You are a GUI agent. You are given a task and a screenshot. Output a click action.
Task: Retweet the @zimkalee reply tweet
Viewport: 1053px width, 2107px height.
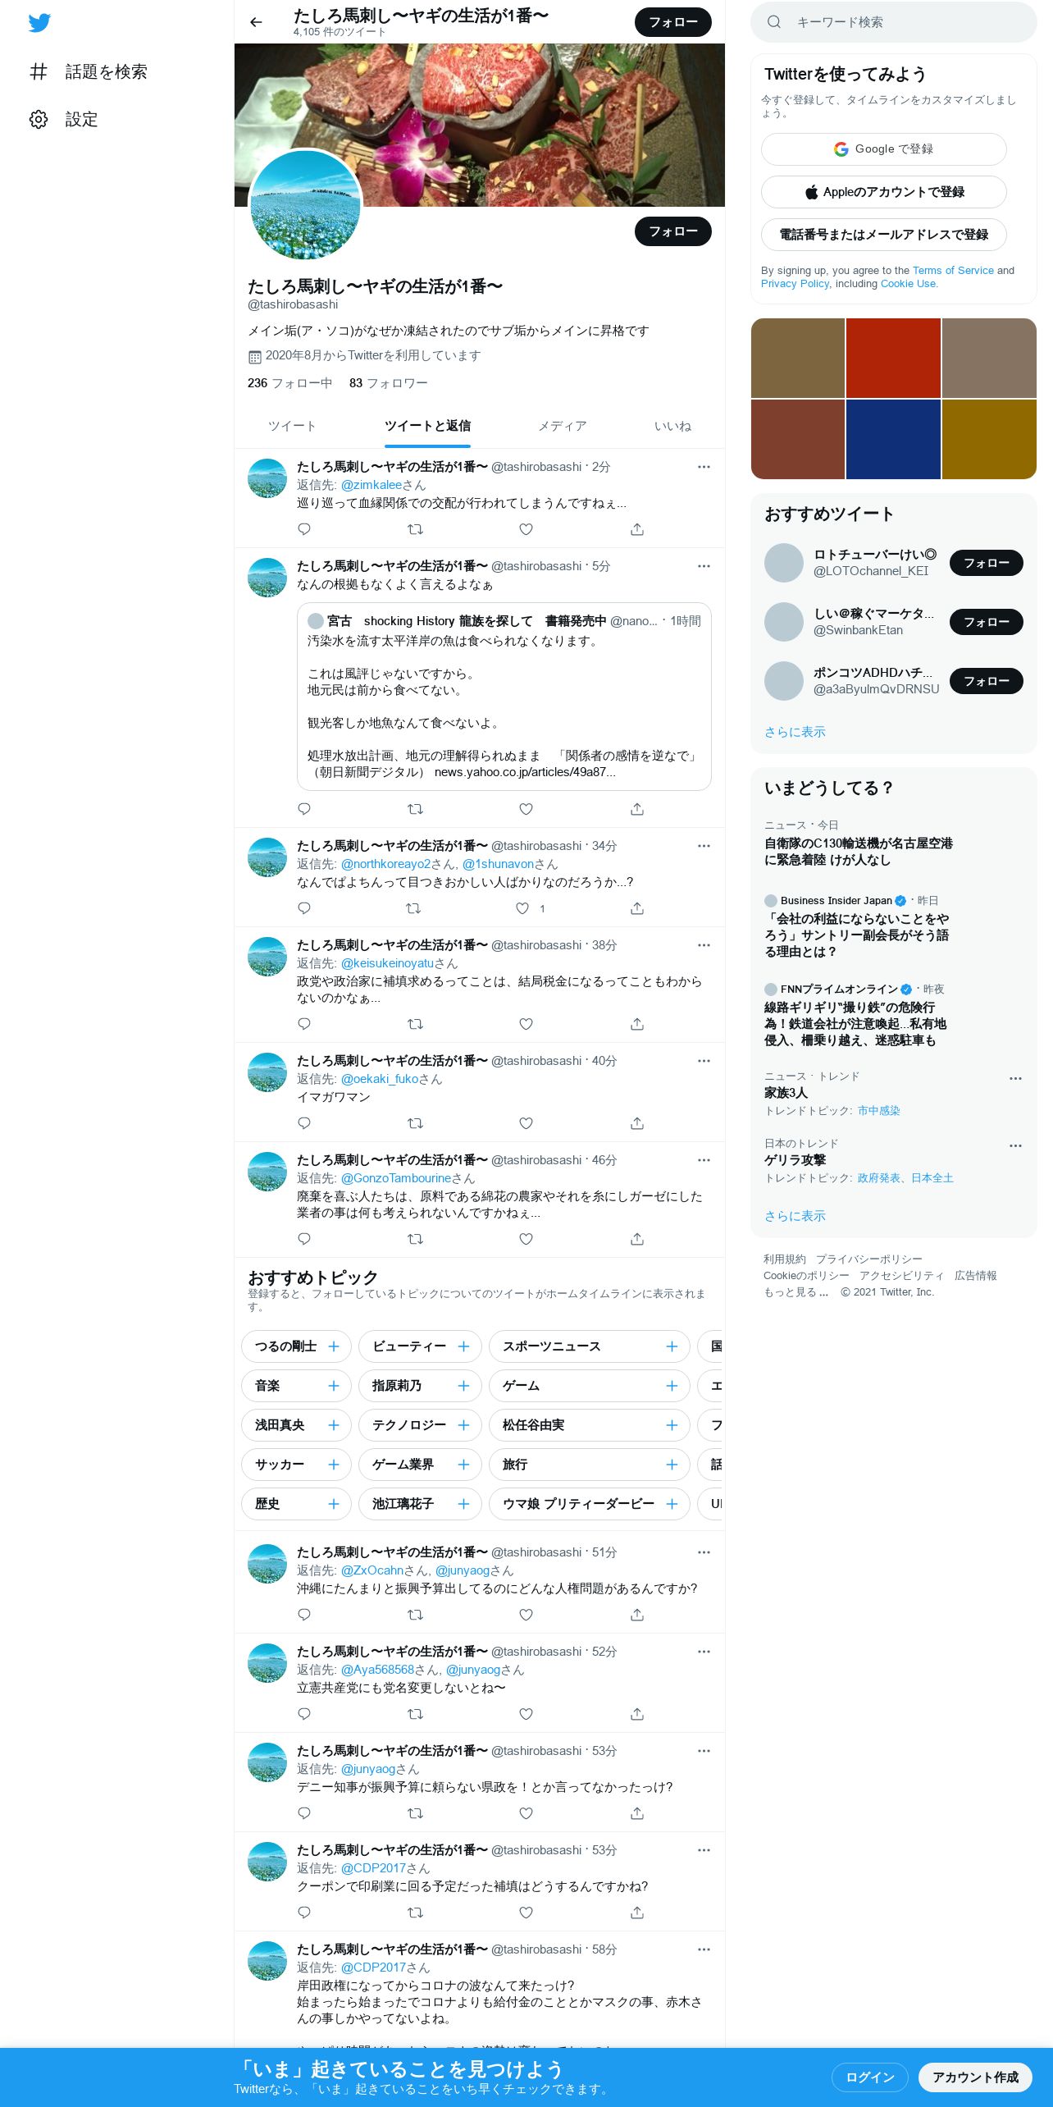point(415,529)
